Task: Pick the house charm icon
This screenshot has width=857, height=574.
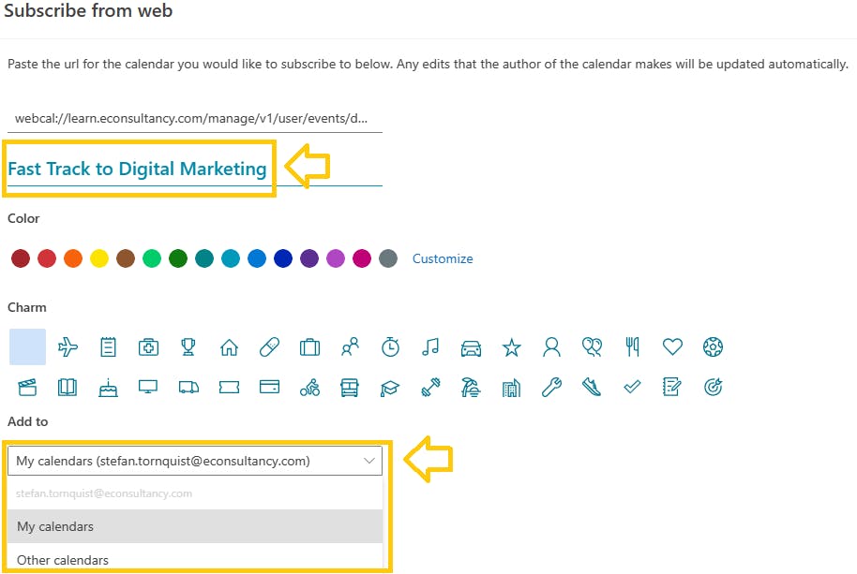Action: click(229, 347)
